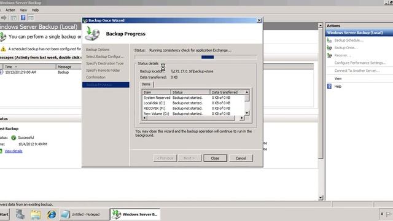The width and height of the screenshot is (393, 221).
Task: Click Backup Once in Actions pane
Action: pos(346,48)
